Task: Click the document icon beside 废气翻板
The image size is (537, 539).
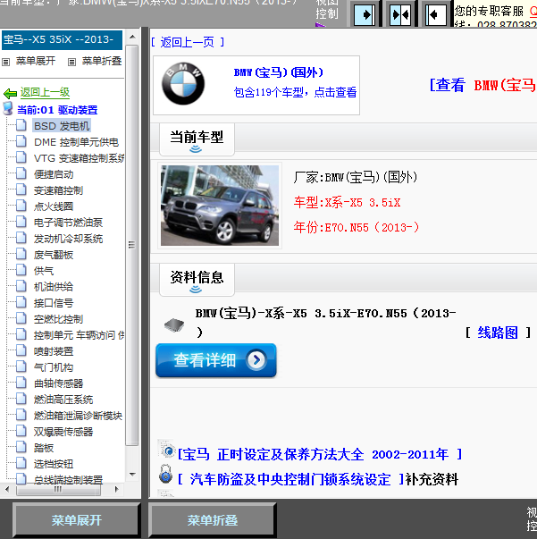Action: (21, 254)
